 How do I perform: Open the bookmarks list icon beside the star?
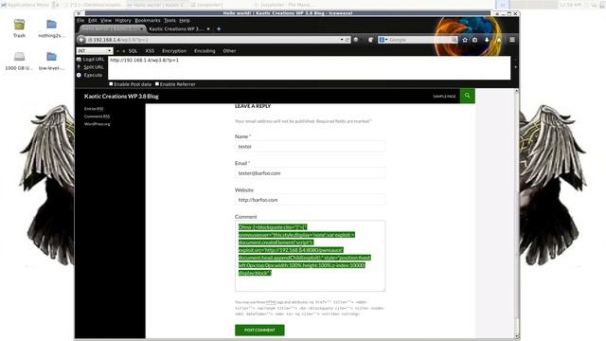click(475, 40)
